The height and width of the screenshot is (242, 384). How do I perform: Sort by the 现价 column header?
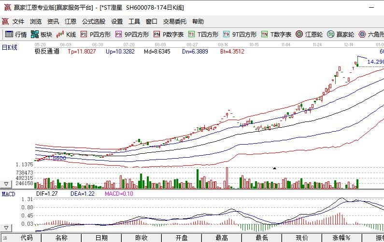coord(302,238)
